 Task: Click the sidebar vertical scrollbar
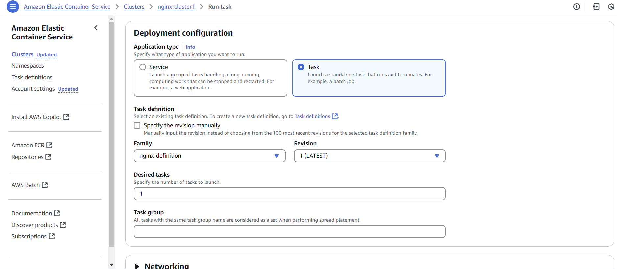click(112, 132)
